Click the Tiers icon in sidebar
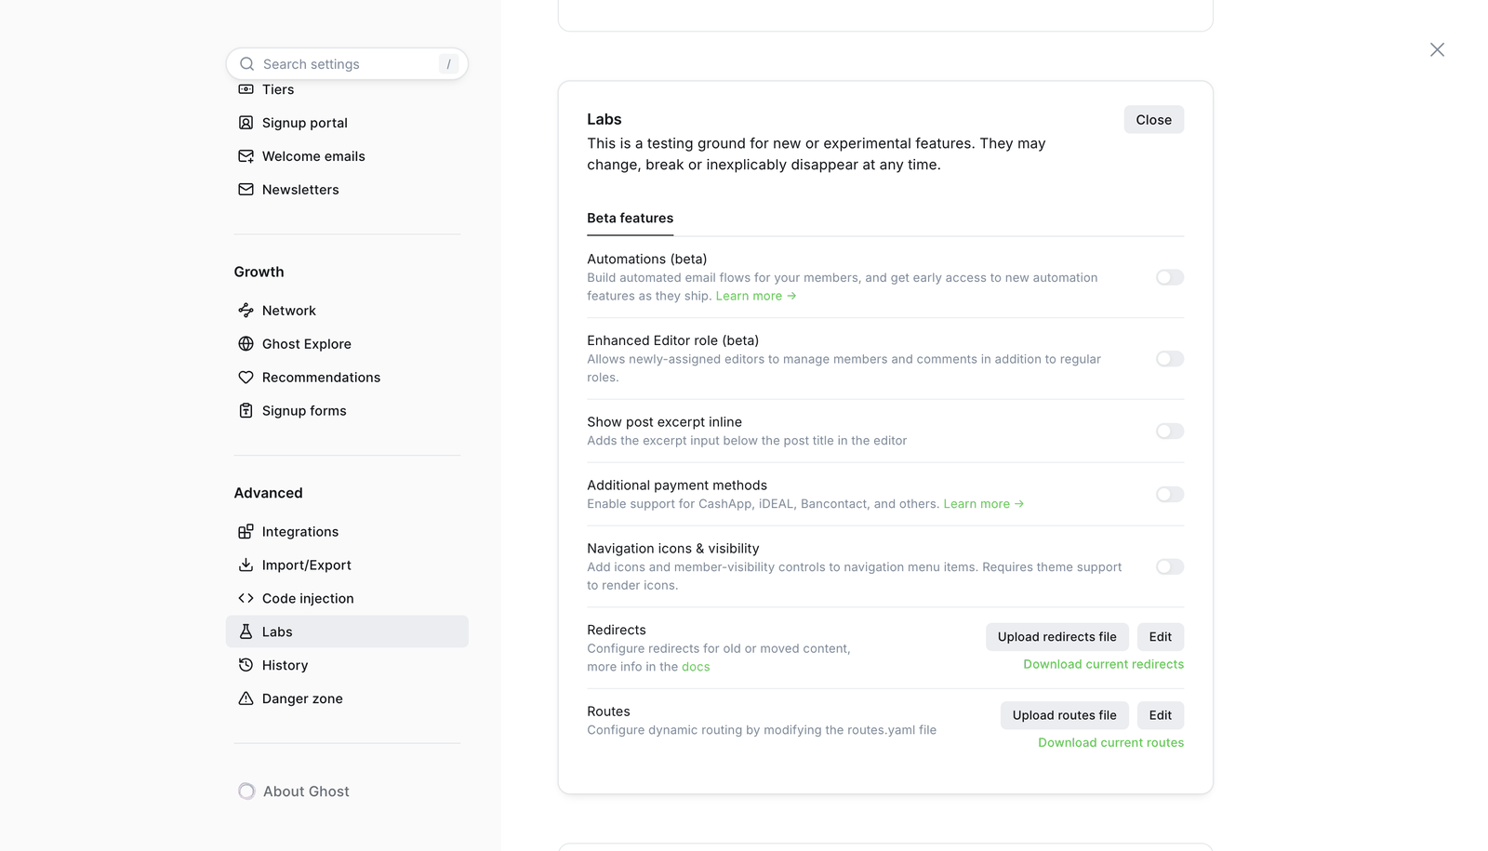Screen dimensions: 1488x851 click(x=246, y=89)
